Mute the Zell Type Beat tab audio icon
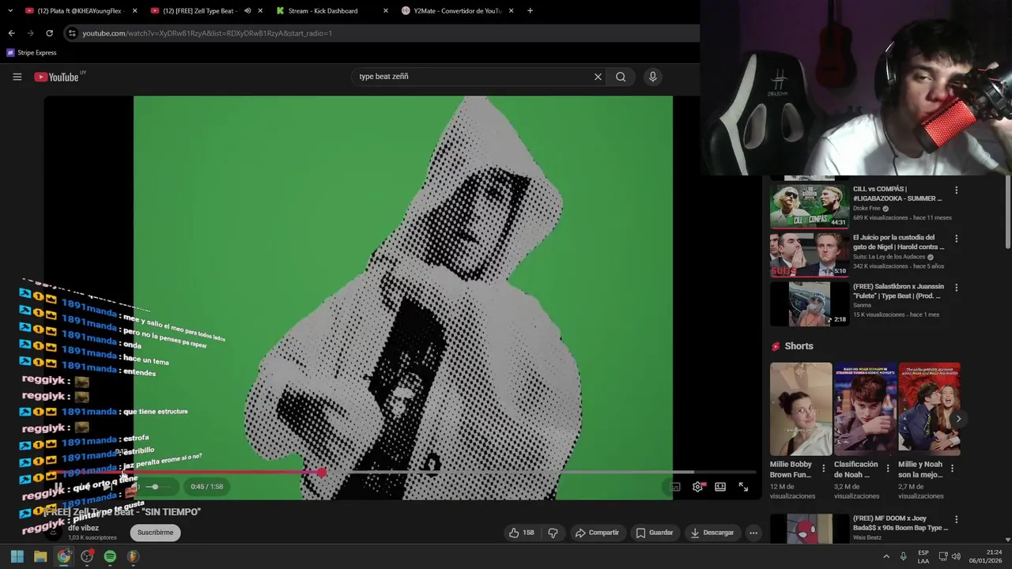This screenshot has height=569, width=1012. tap(247, 11)
